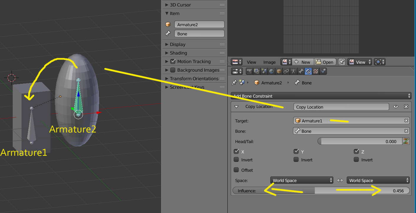Edit the Copy Location constraint name field
The height and width of the screenshot is (213, 416).
[341, 107]
